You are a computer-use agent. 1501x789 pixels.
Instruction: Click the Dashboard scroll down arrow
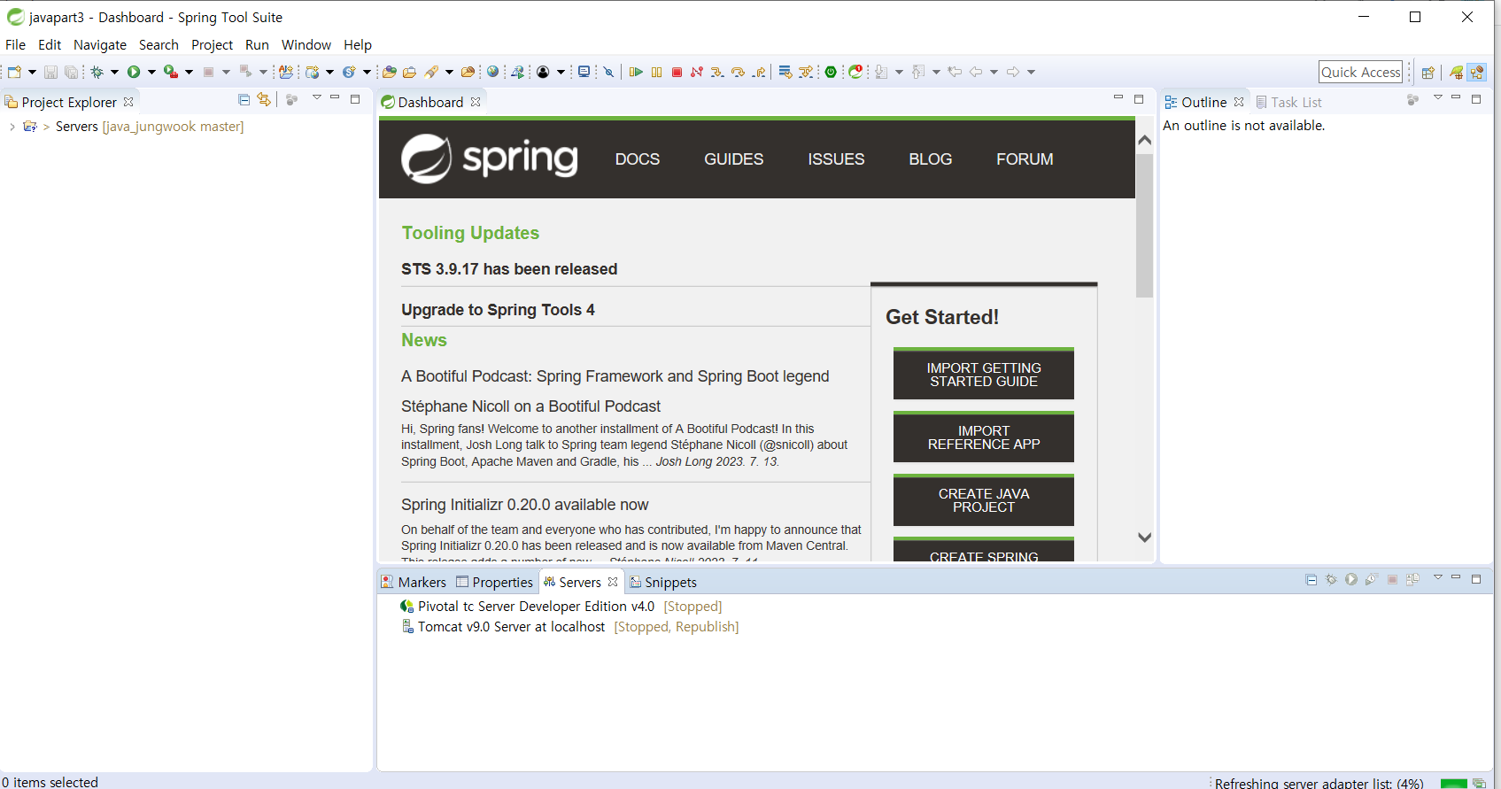pyautogui.click(x=1144, y=538)
